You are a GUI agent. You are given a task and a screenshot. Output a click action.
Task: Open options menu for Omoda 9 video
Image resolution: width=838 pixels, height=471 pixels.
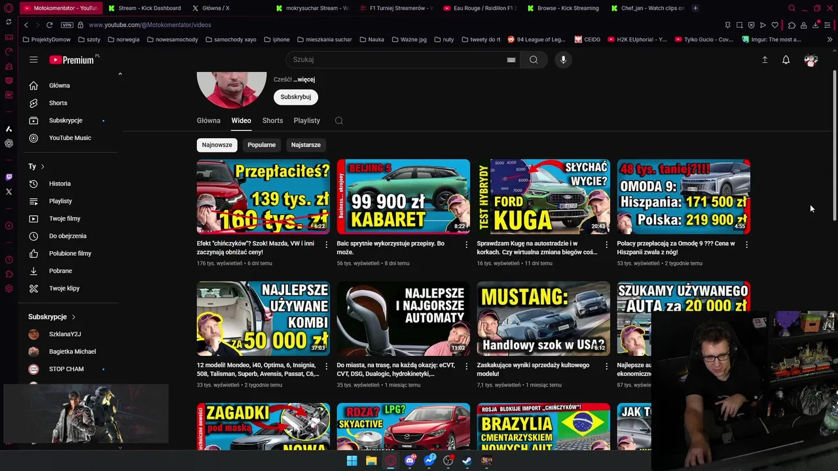tap(747, 245)
